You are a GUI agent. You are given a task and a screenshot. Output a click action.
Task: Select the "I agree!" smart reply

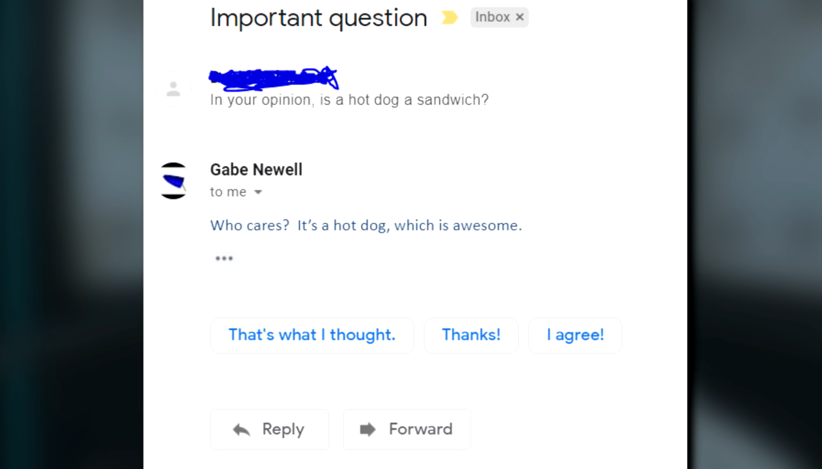coord(575,335)
